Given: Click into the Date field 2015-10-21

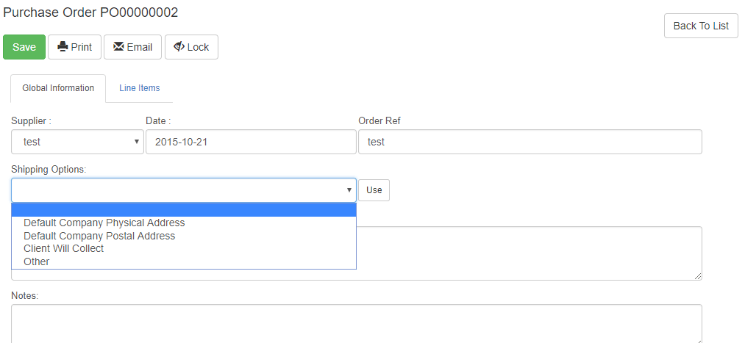Looking at the screenshot, I should pos(250,142).
